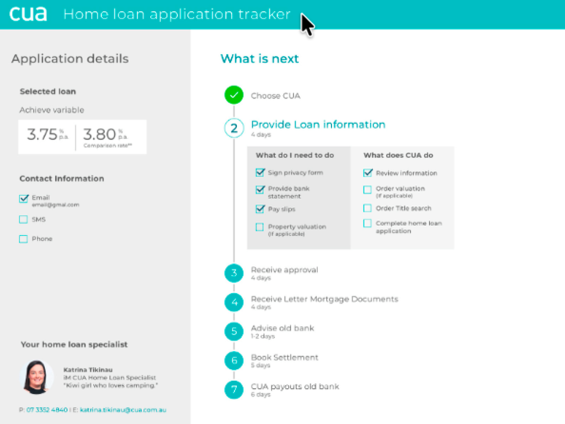Check the Order valuation checkbox

click(368, 189)
